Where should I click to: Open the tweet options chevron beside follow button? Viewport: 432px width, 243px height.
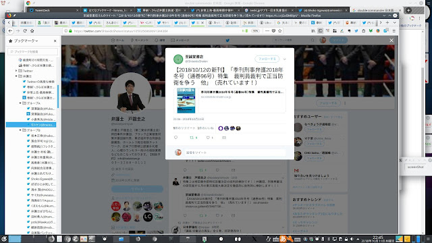[285, 59]
